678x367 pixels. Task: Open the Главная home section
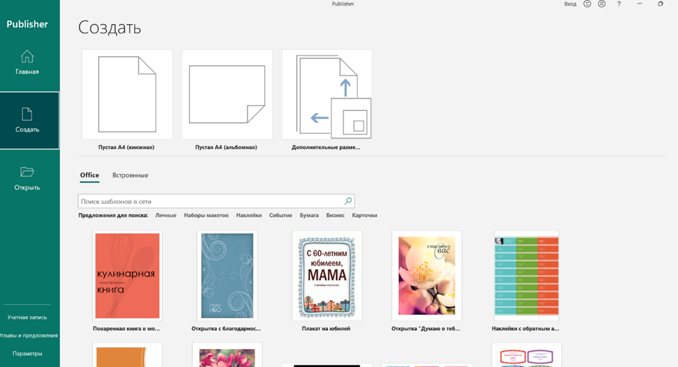click(27, 63)
